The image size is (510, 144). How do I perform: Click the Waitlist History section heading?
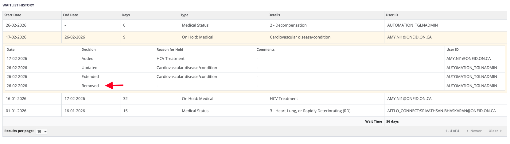[x=18, y=5]
